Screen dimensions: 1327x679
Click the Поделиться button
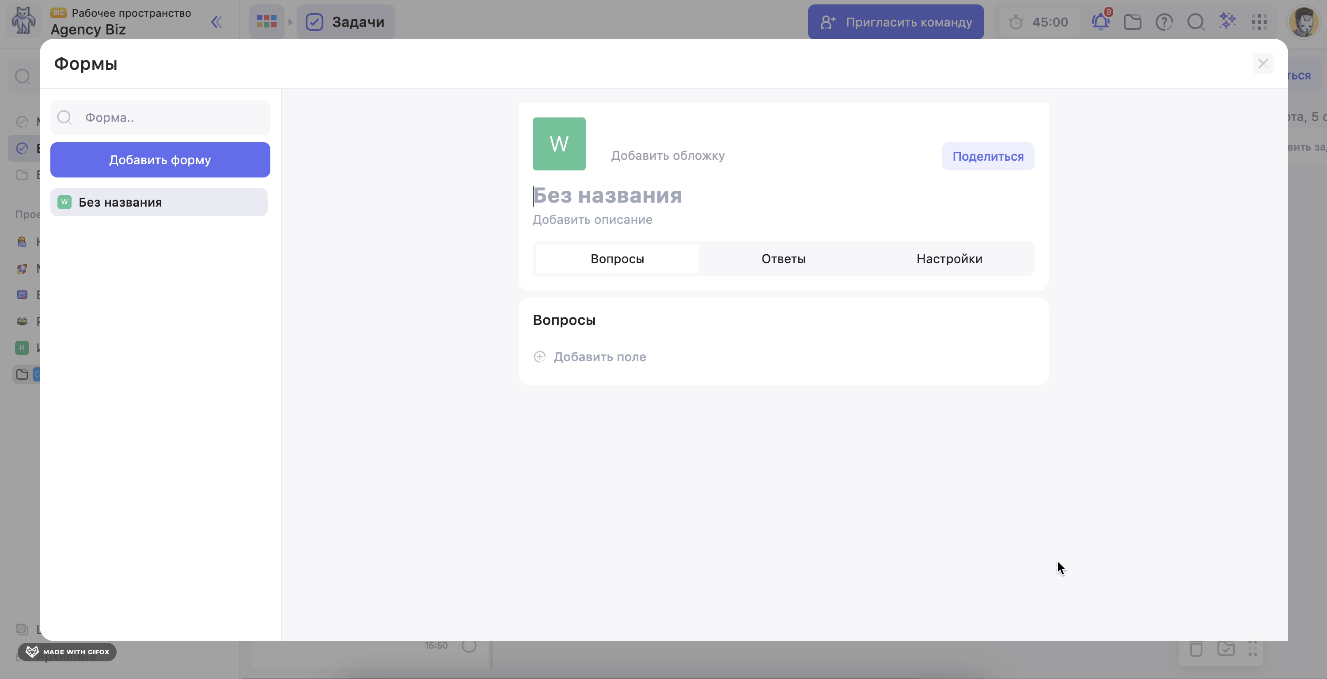988,156
